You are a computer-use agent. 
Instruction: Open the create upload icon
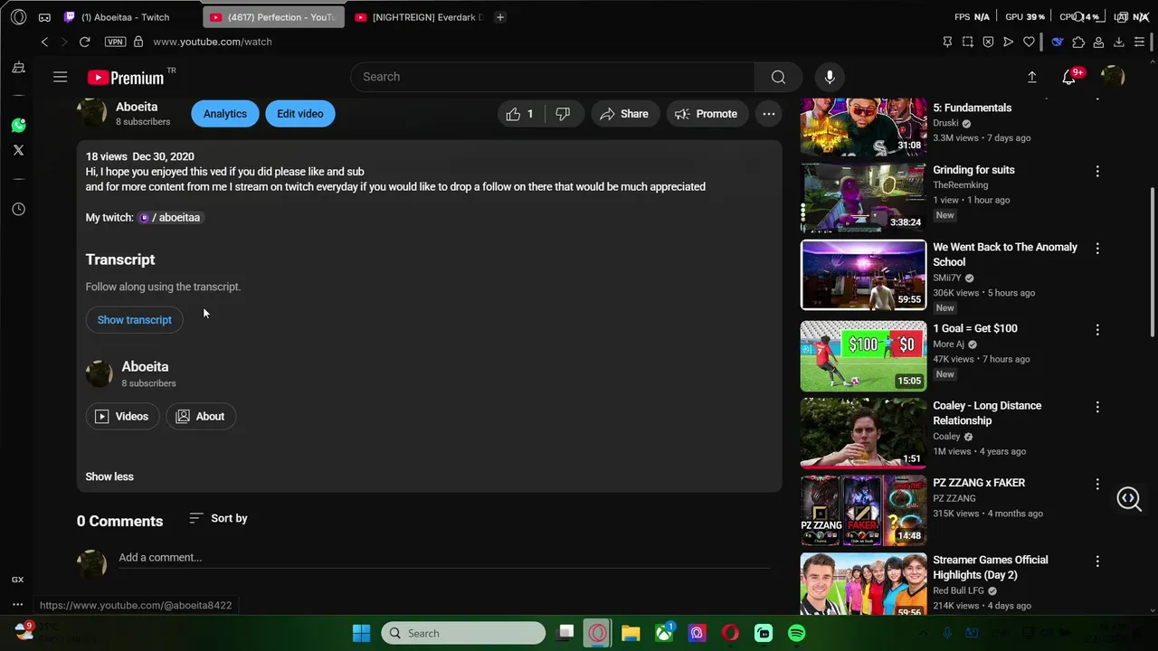pos(1031,77)
